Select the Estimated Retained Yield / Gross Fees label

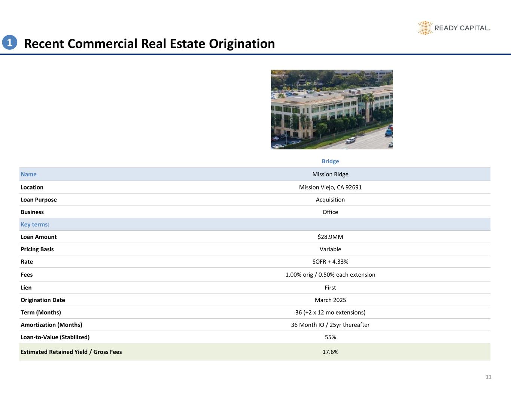pyautogui.click(x=71, y=352)
